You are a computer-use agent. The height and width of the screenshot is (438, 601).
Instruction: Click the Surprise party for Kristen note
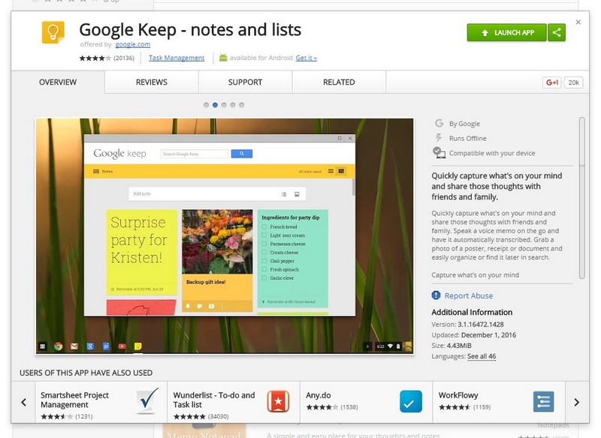click(x=141, y=252)
